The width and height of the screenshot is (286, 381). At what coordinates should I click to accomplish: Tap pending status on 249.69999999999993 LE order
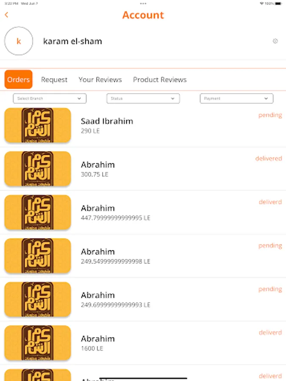pos(270,289)
